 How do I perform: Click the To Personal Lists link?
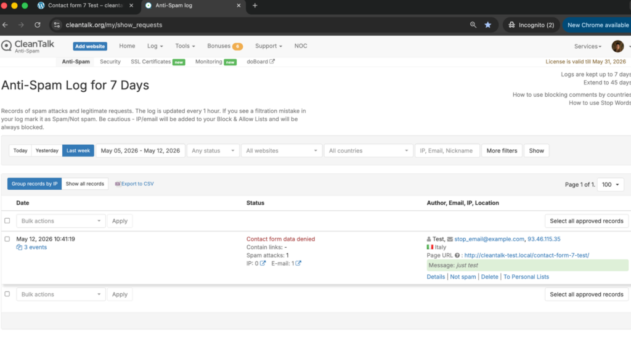[x=526, y=277]
